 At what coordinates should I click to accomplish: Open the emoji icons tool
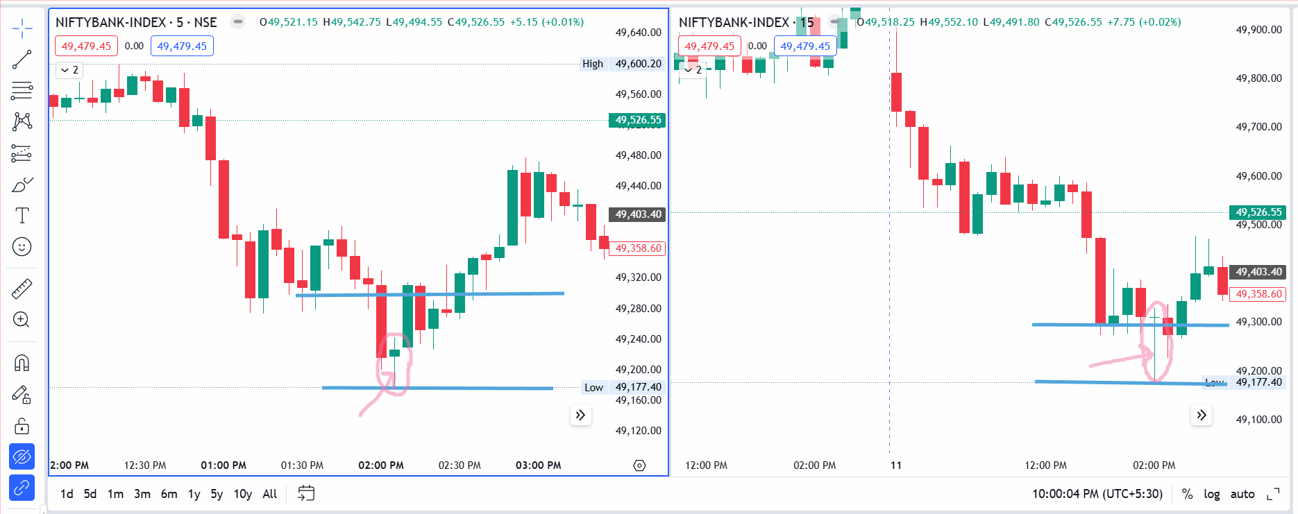(x=22, y=247)
